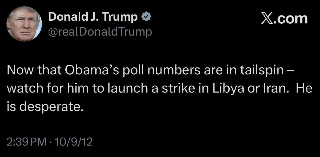Image resolution: width=320 pixels, height=157 pixels.
Task: Click the X logo glyph
Action: click(267, 19)
